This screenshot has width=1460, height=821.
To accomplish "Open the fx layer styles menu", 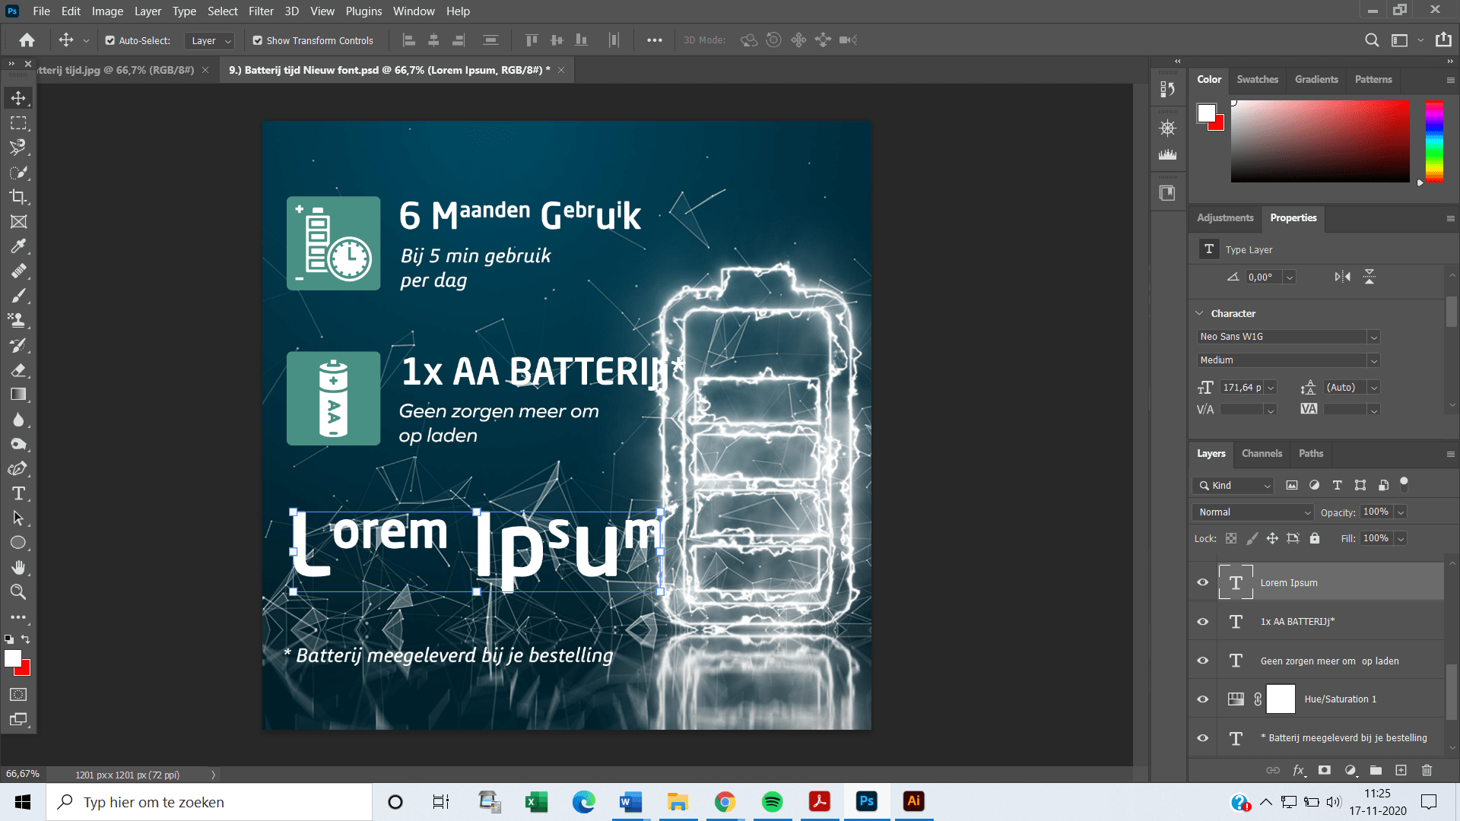I will tap(1299, 770).
